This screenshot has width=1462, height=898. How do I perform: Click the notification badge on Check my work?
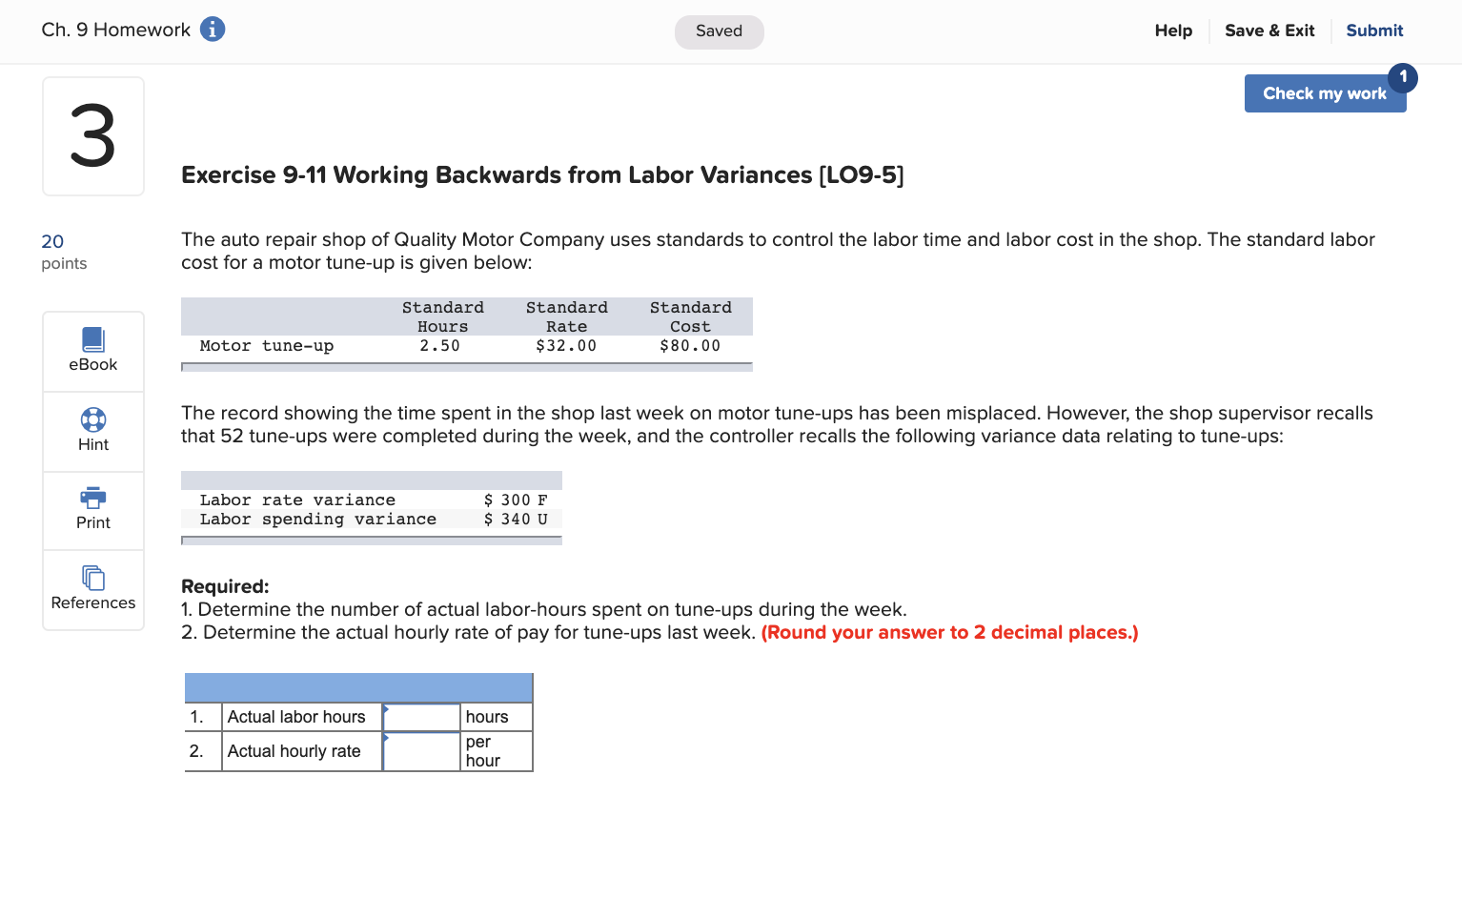click(1403, 77)
